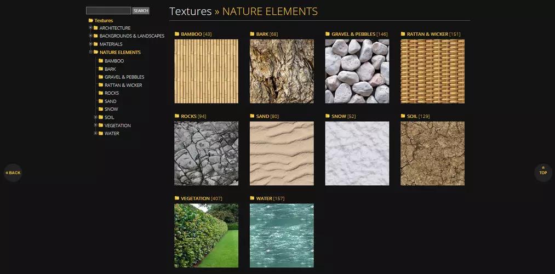Open the SNOW [52] gallery title link
The height and width of the screenshot is (274, 555).
click(344, 117)
